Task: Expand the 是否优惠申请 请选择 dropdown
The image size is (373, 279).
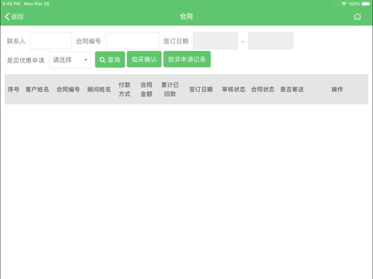Action: (x=70, y=60)
